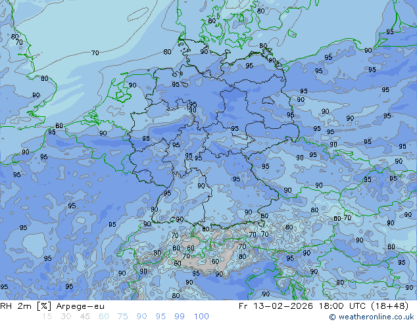The image size is (417, 322).
Task: Click the legend scale value "90"
Action: [141, 317]
